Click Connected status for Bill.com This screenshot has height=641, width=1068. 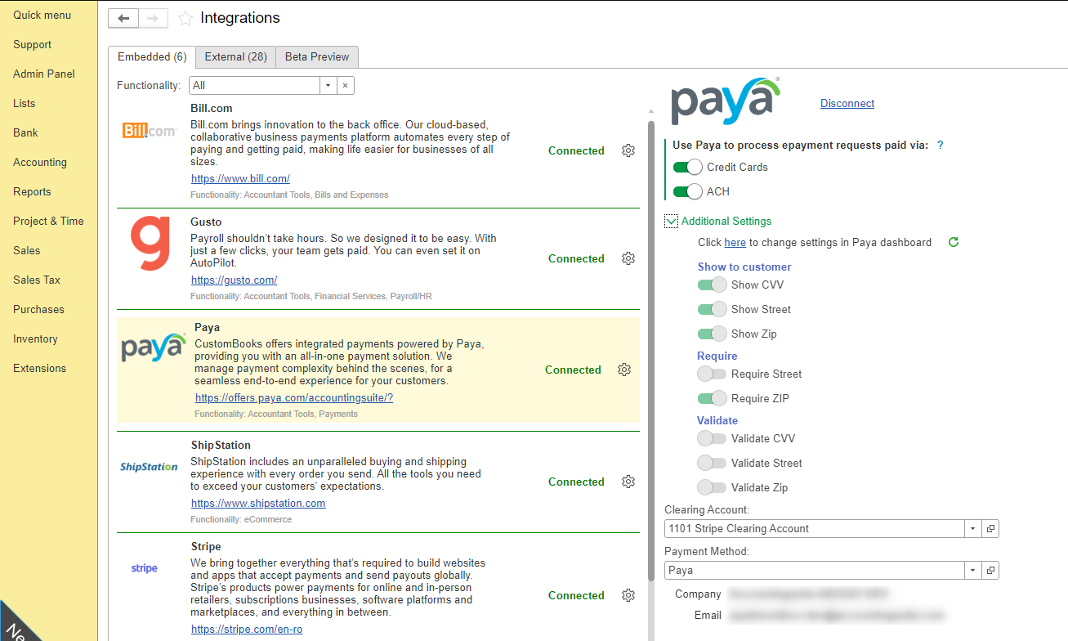coord(576,150)
